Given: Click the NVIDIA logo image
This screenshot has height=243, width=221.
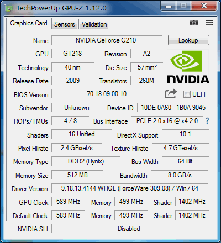Looking at the screenshot, I should (188, 67).
